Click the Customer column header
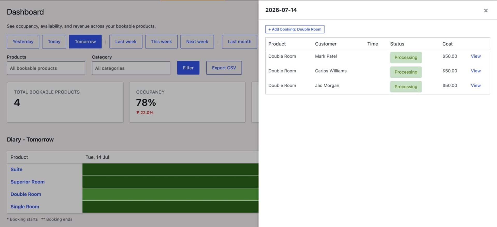 coord(326,44)
